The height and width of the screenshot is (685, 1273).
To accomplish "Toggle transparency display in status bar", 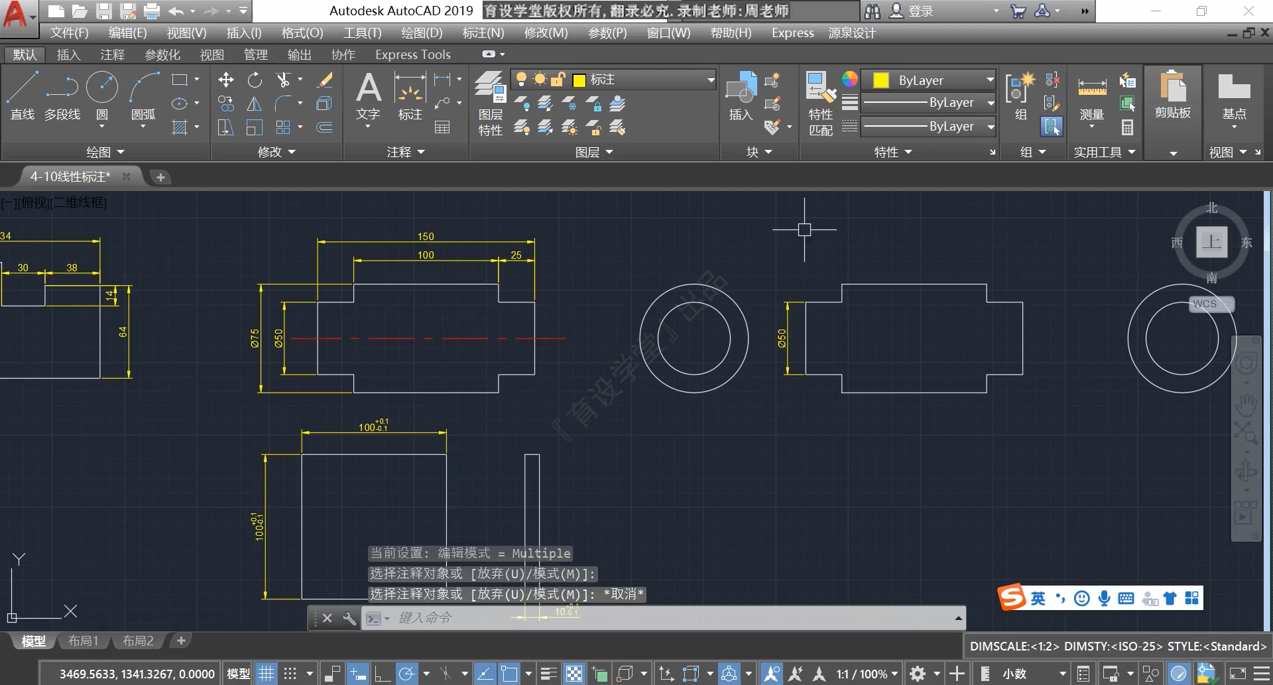I will coord(574,674).
